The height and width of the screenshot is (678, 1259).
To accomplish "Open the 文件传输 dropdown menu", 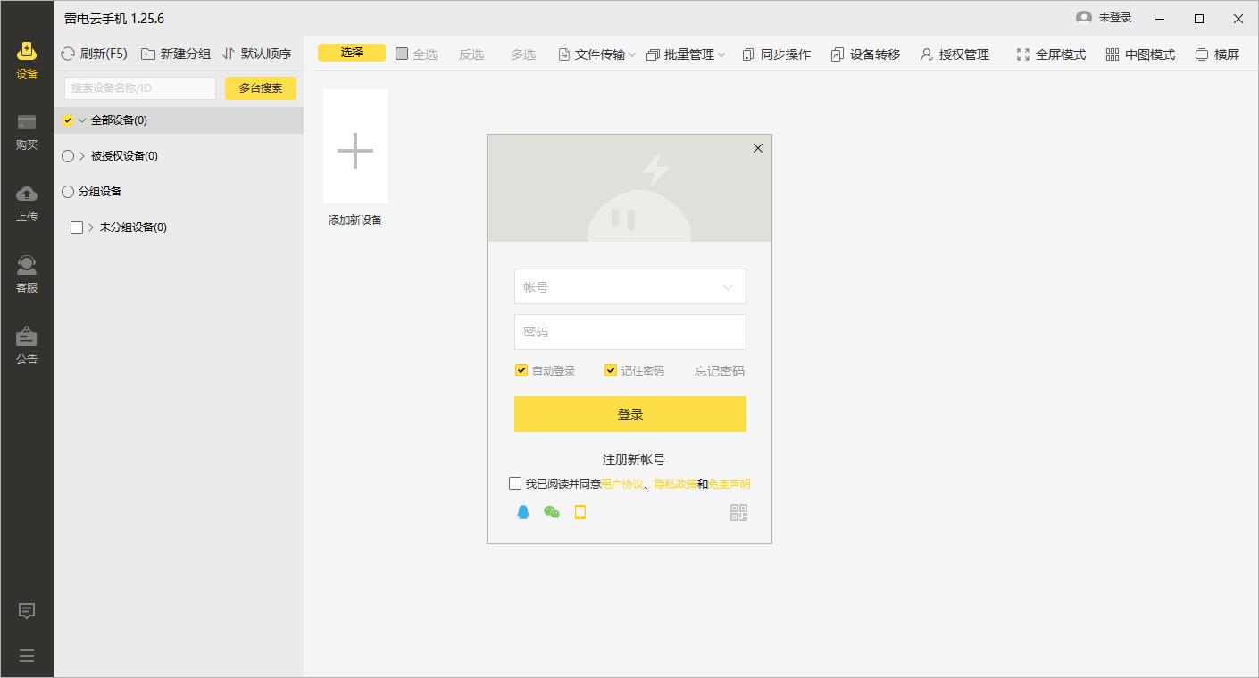I will (596, 54).
